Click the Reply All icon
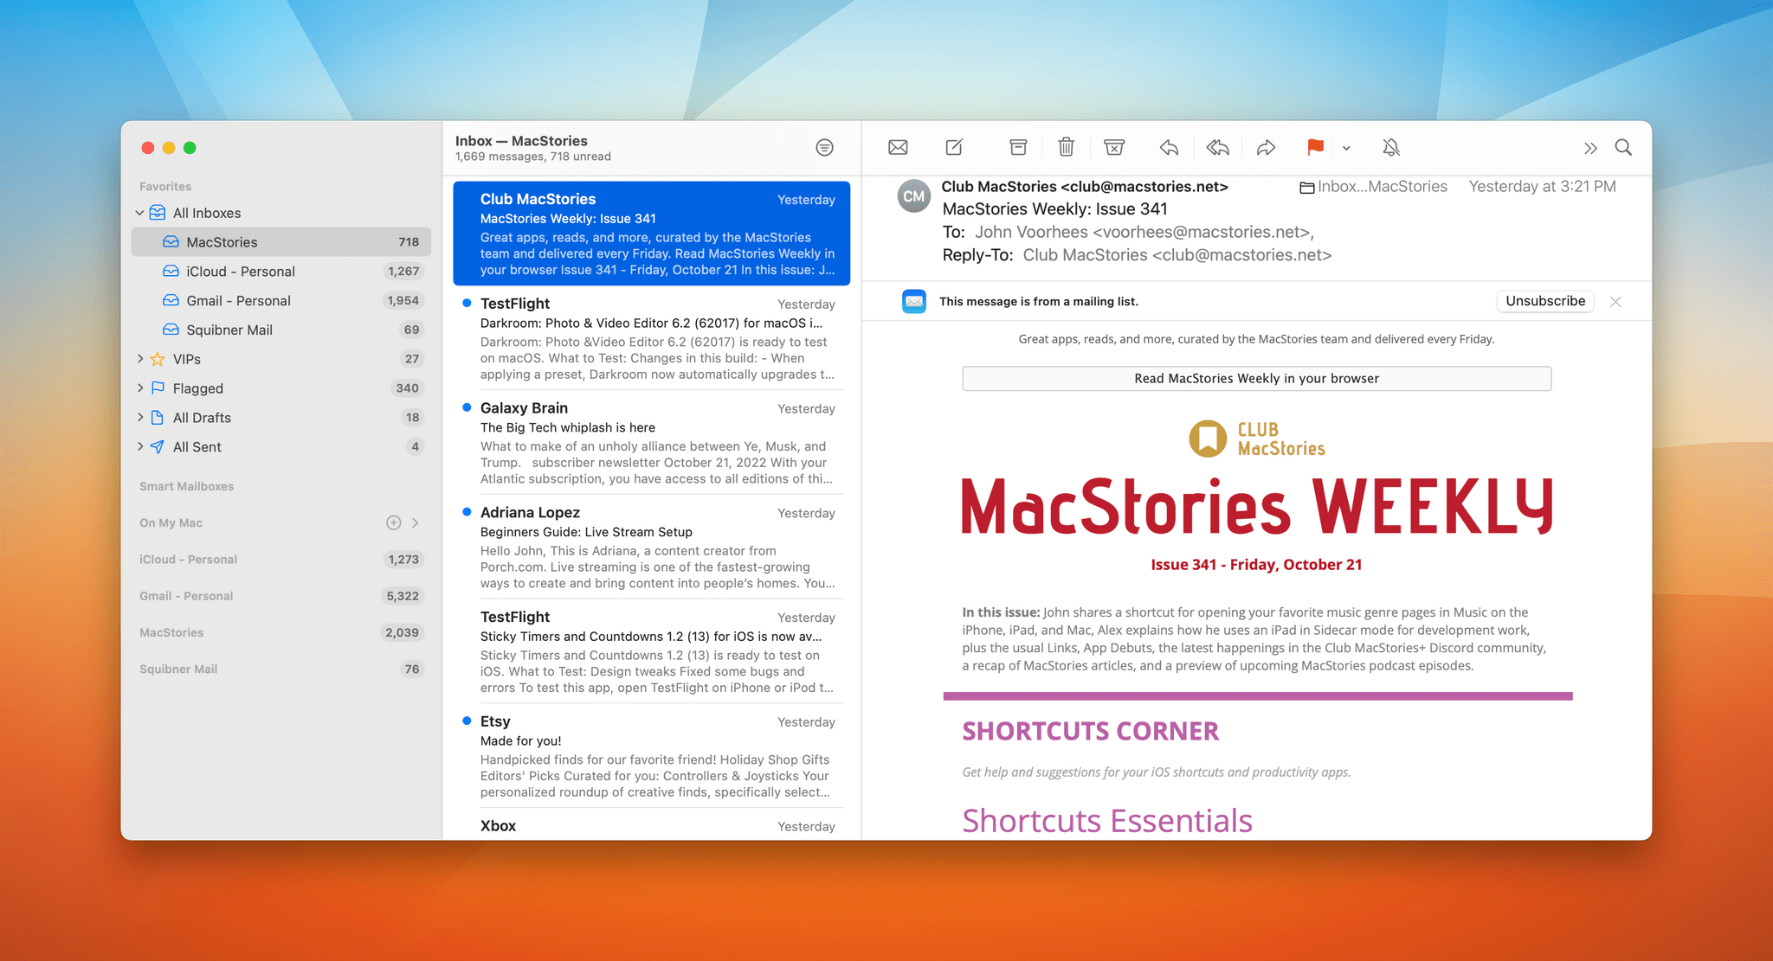 coord(1215,148)
